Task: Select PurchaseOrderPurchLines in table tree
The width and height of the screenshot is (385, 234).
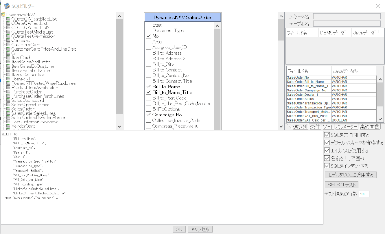Action: tap(38, 96)
